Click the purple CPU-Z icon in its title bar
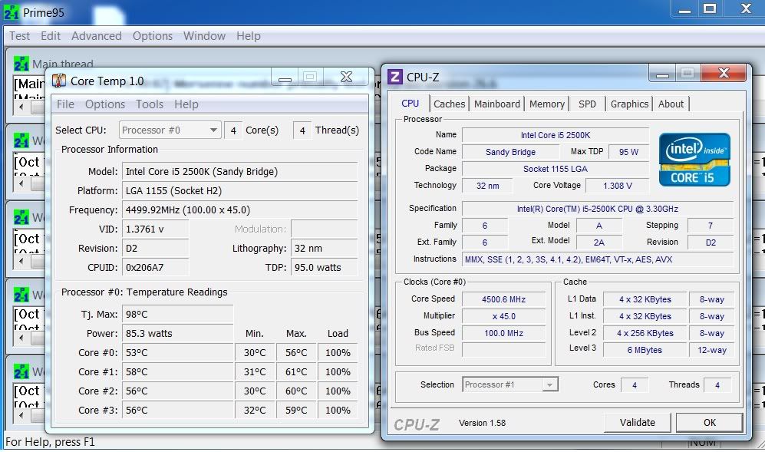 395,77
